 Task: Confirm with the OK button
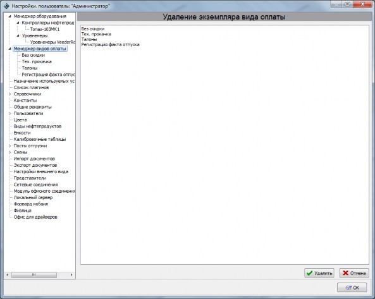[352, 288]
